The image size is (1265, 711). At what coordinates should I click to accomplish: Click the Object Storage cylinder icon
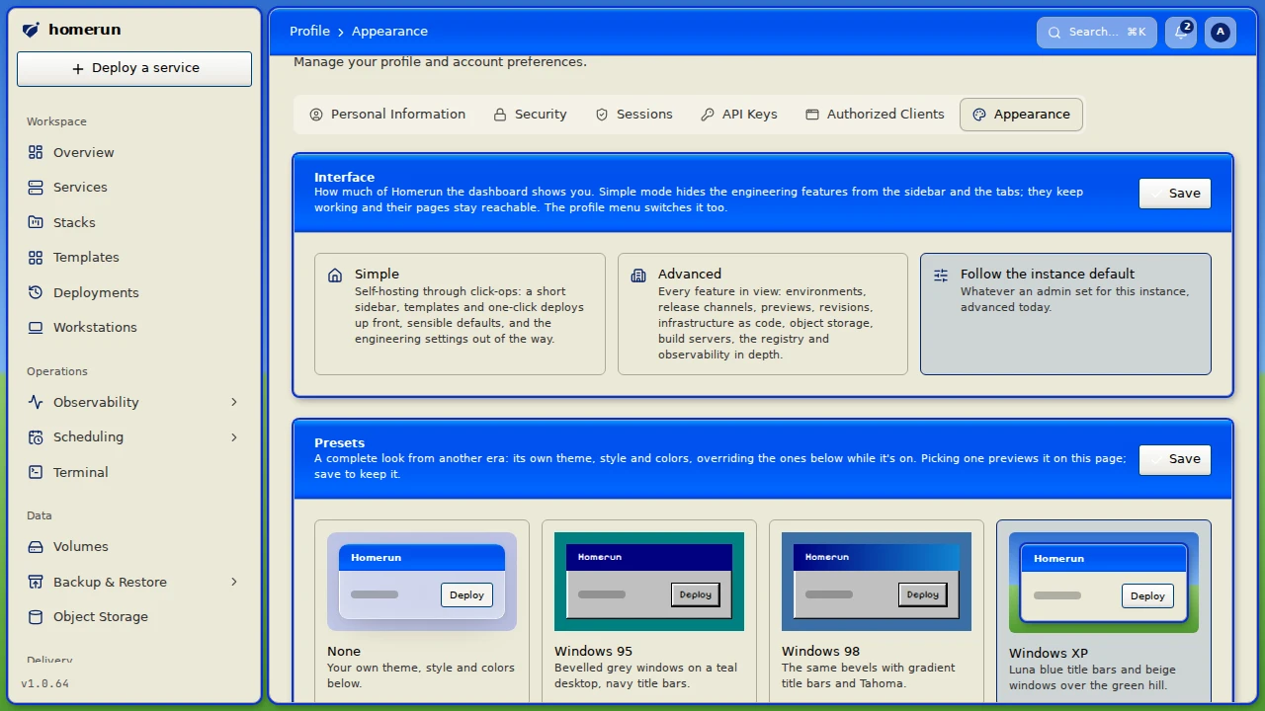pyautogui.click(x=36, y=616)
